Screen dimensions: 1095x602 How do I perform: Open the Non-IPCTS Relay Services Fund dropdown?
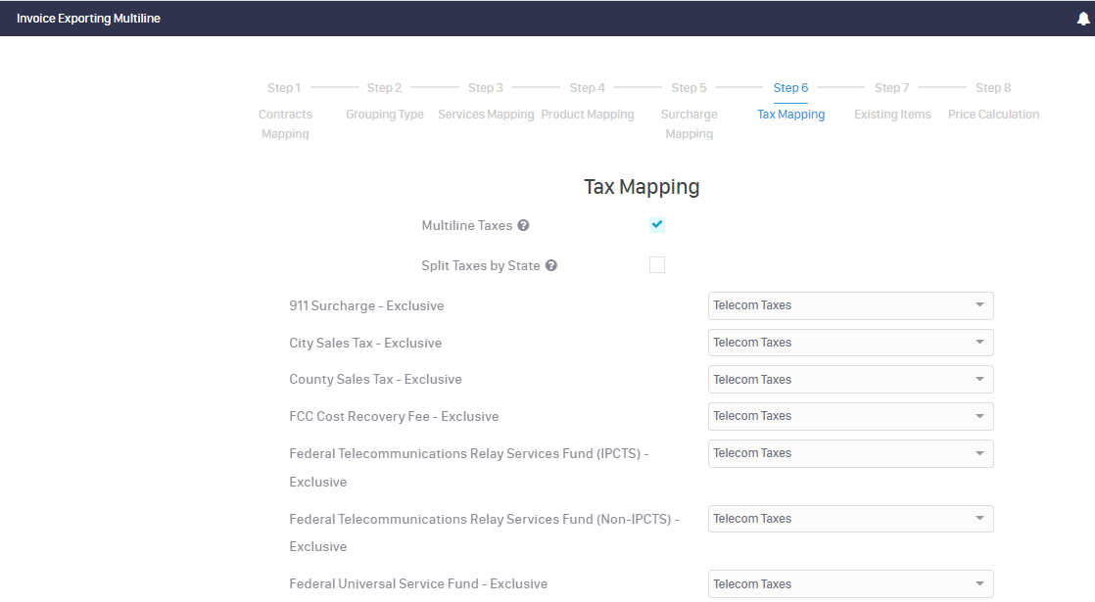[850, 519]
